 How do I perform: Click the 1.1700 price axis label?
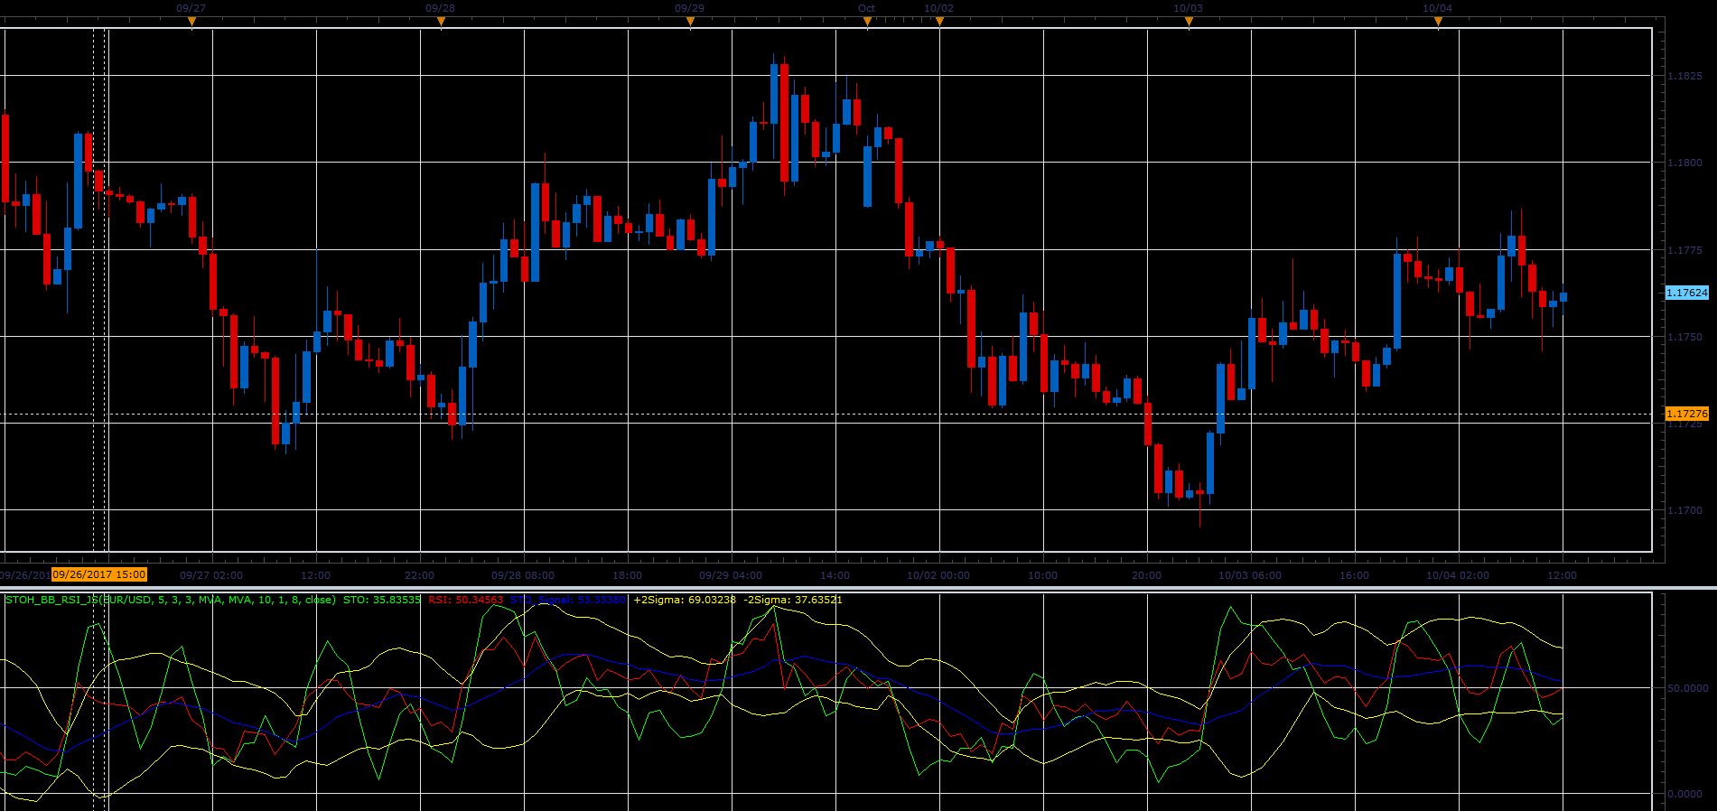(x=1684, y=510)
